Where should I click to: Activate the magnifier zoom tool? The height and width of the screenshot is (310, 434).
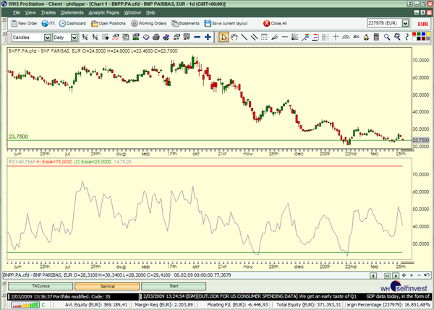coord(387,37)
